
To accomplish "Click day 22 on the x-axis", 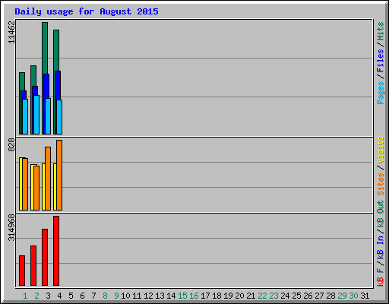I will pyautogui.click(x=262, y=296).
